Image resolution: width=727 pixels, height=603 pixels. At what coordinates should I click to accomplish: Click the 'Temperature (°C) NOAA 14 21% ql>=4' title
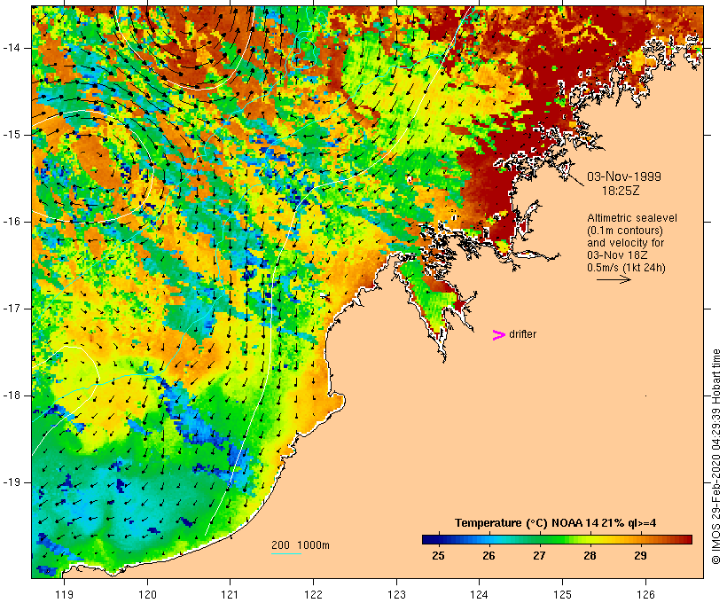556,523
